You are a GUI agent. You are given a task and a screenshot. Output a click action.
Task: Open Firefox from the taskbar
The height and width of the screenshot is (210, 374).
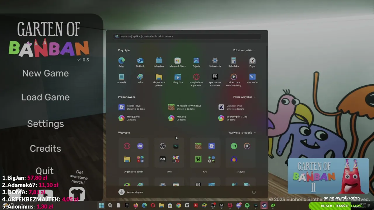(136, 205)
